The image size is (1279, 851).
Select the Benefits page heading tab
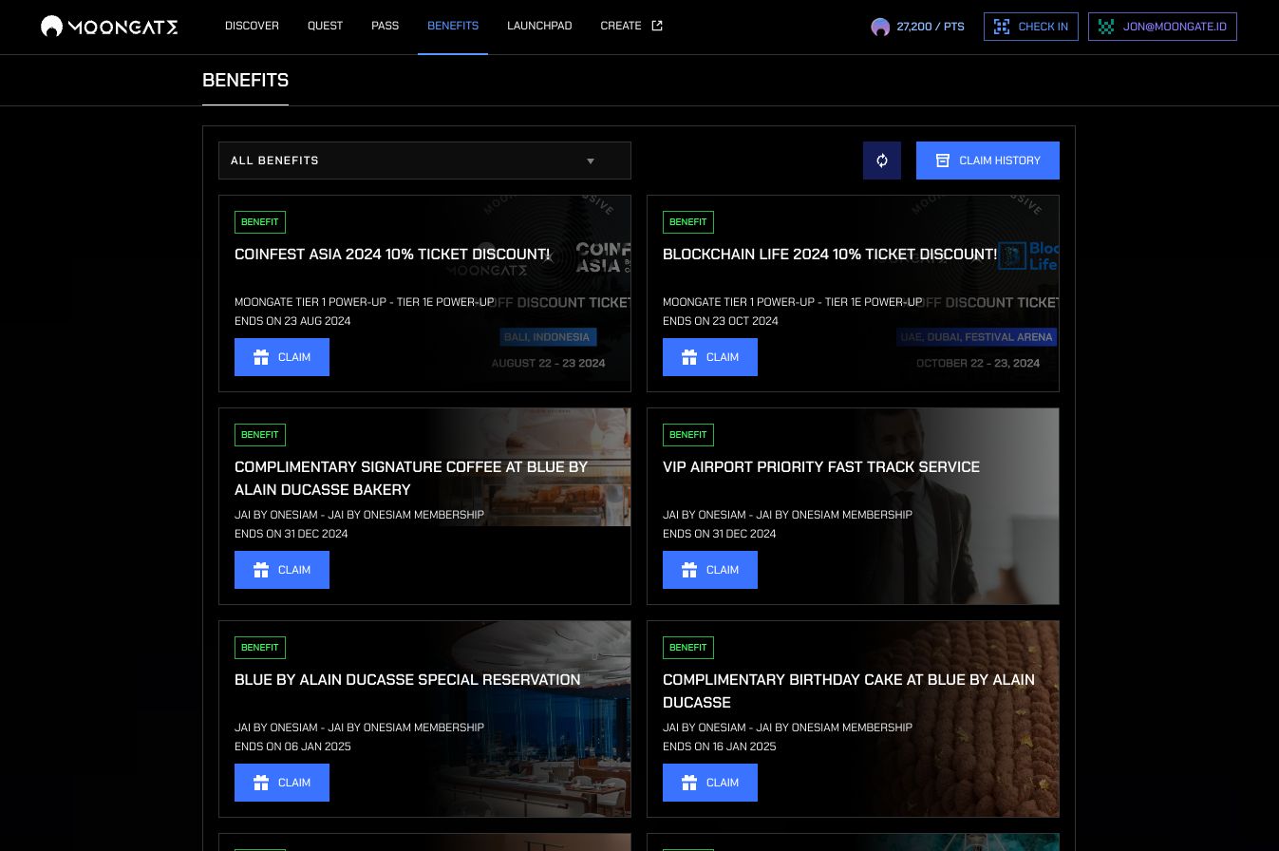click(245, 81)
